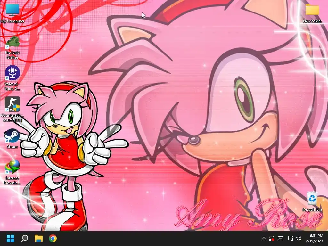Image resolution: width=328 pixels, height=246 pixels.
Task: Launch Google Chrome from taskbar
Action: tap(53, 238)
